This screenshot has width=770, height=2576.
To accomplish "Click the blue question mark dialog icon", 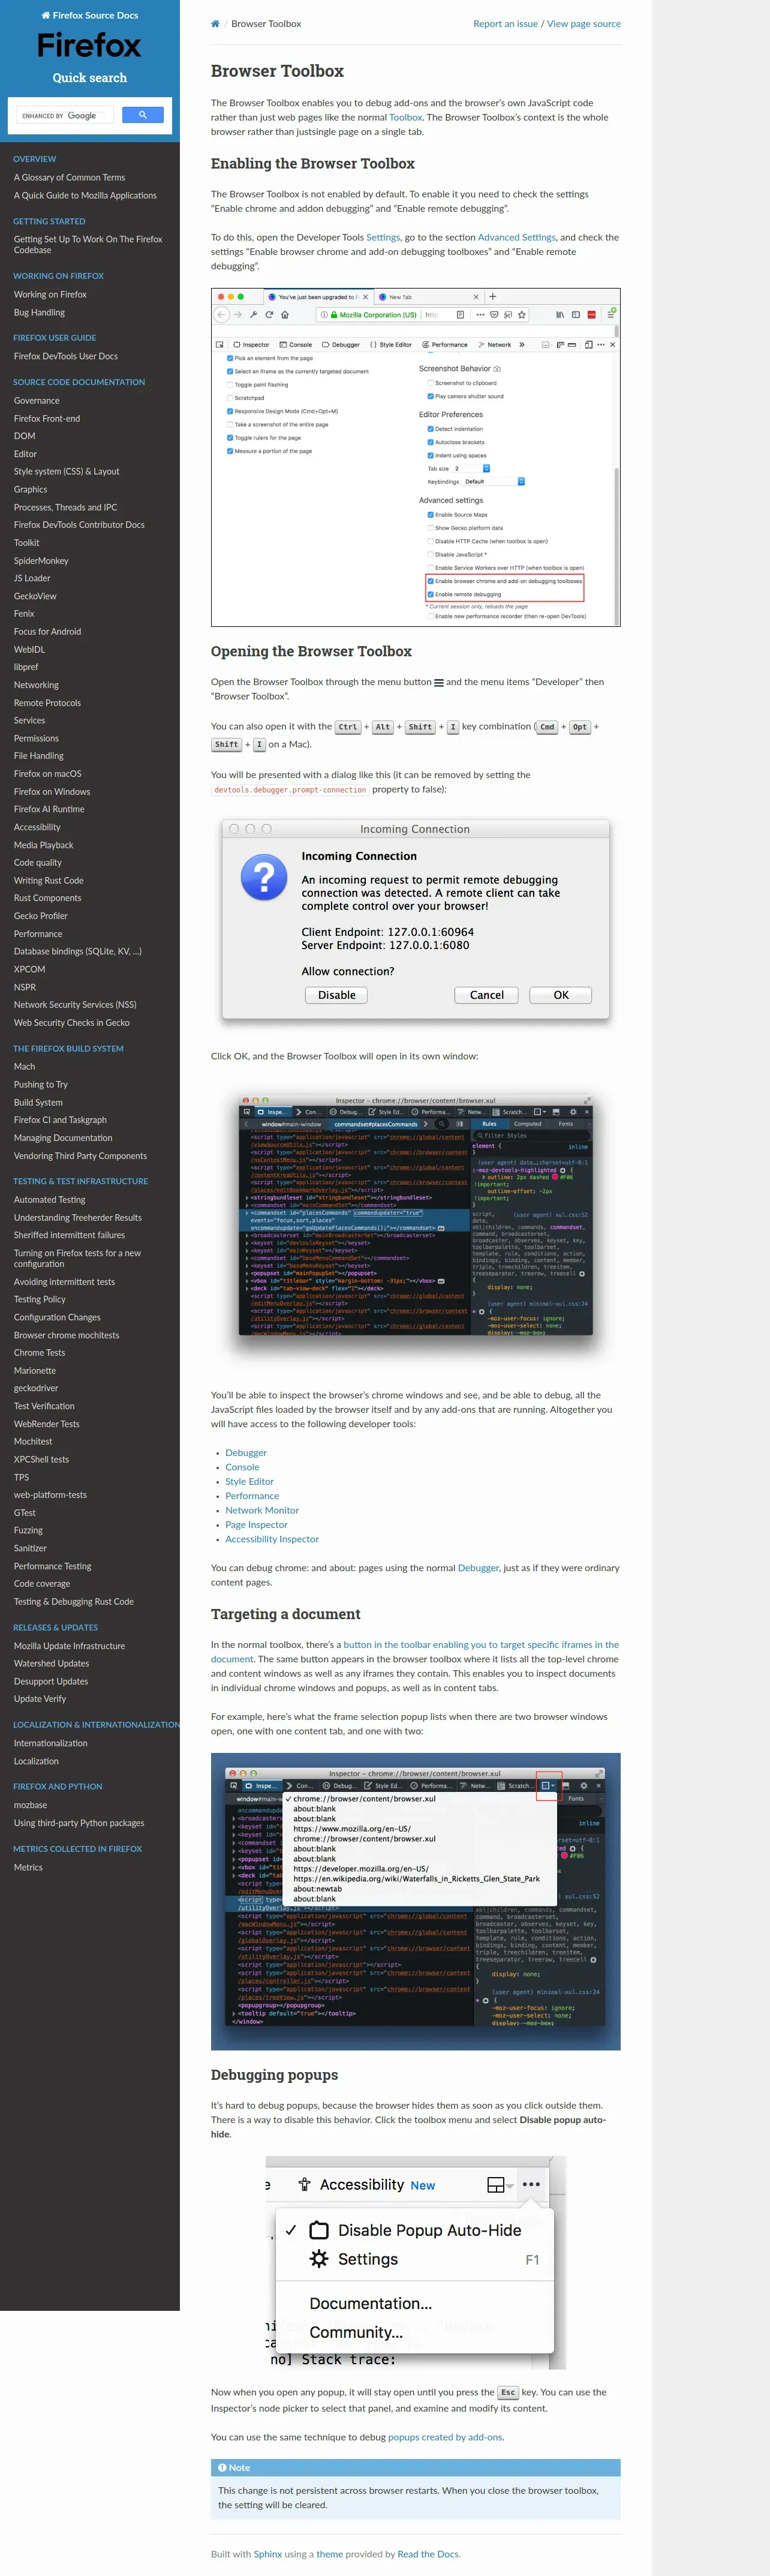I will point(264,877).
